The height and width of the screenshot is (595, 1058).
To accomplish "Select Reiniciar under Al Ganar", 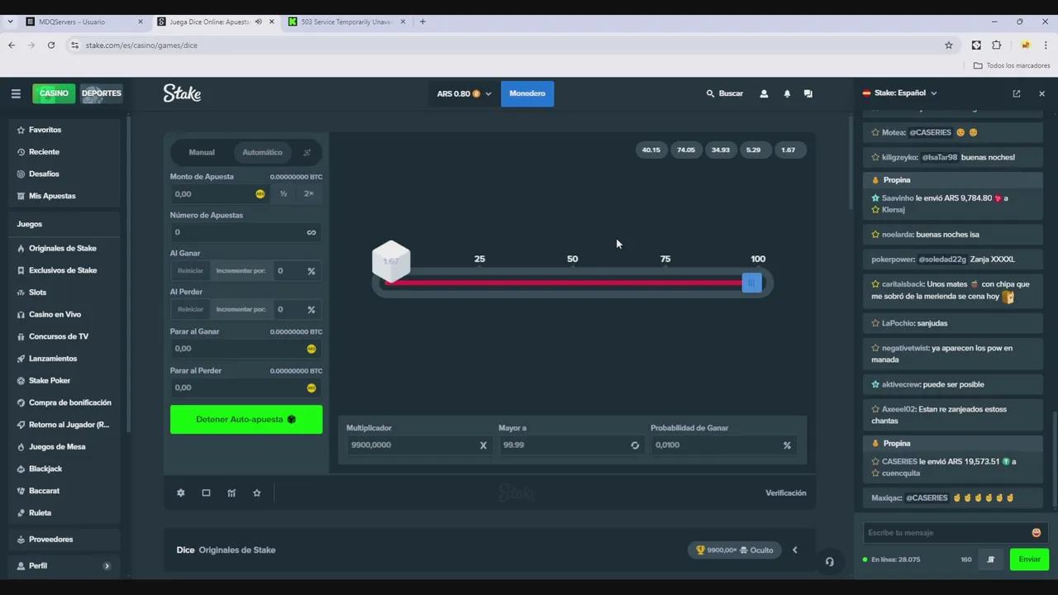I will coord(190,270).
